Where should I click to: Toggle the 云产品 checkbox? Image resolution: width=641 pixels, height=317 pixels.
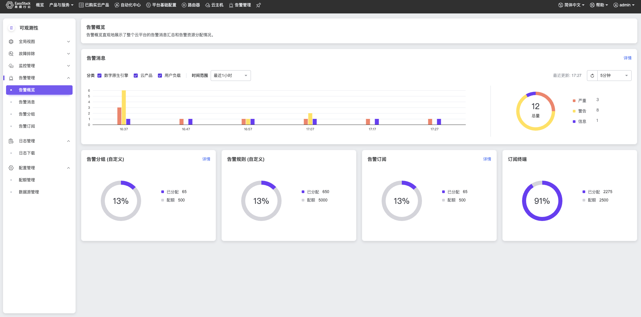pyautogui.click(x=136, y=76)
